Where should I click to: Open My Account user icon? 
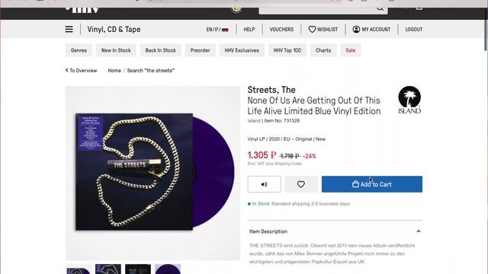point(356,29)
